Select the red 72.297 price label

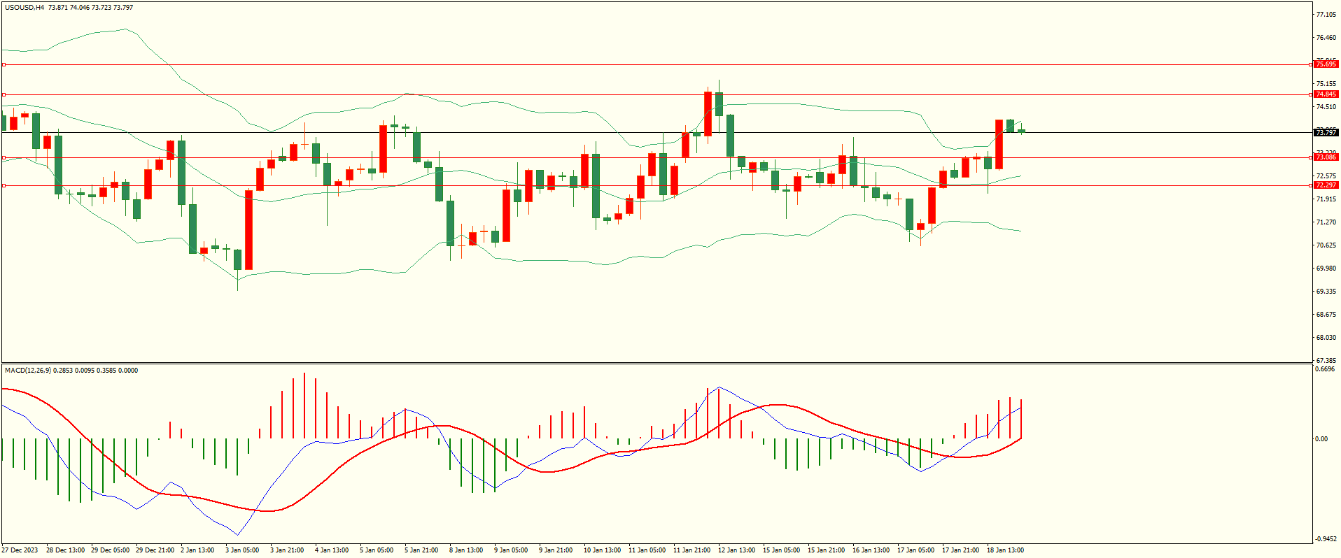pyautogui.click(x=1326, y=185)
